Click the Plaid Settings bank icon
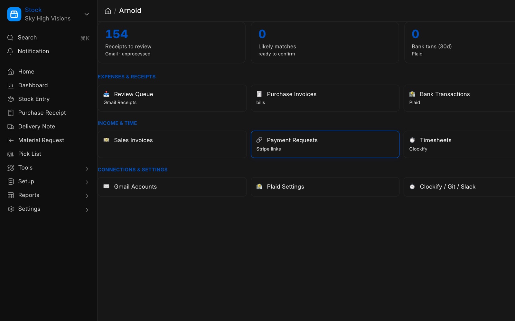 pos(259,187)
